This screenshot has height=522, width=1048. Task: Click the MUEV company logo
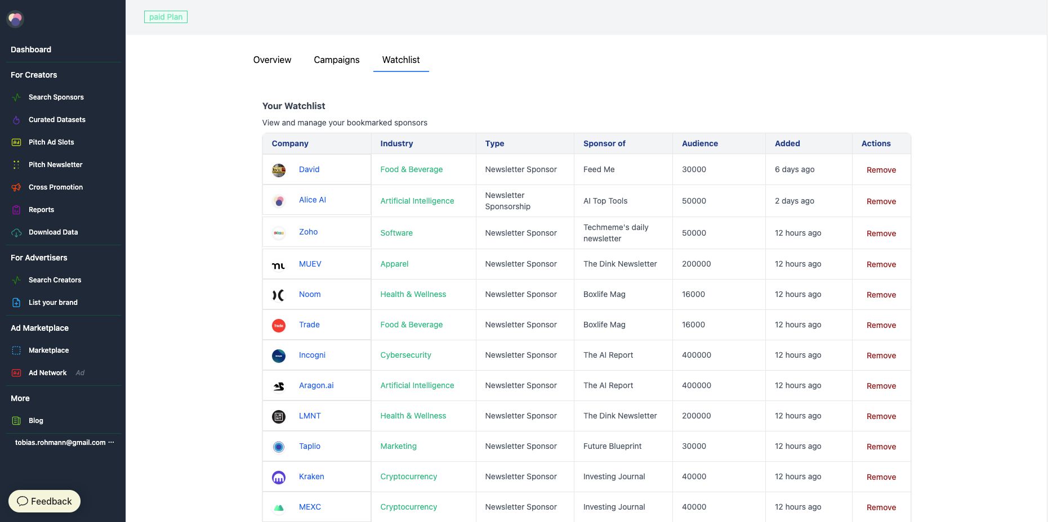pos(279,265)
